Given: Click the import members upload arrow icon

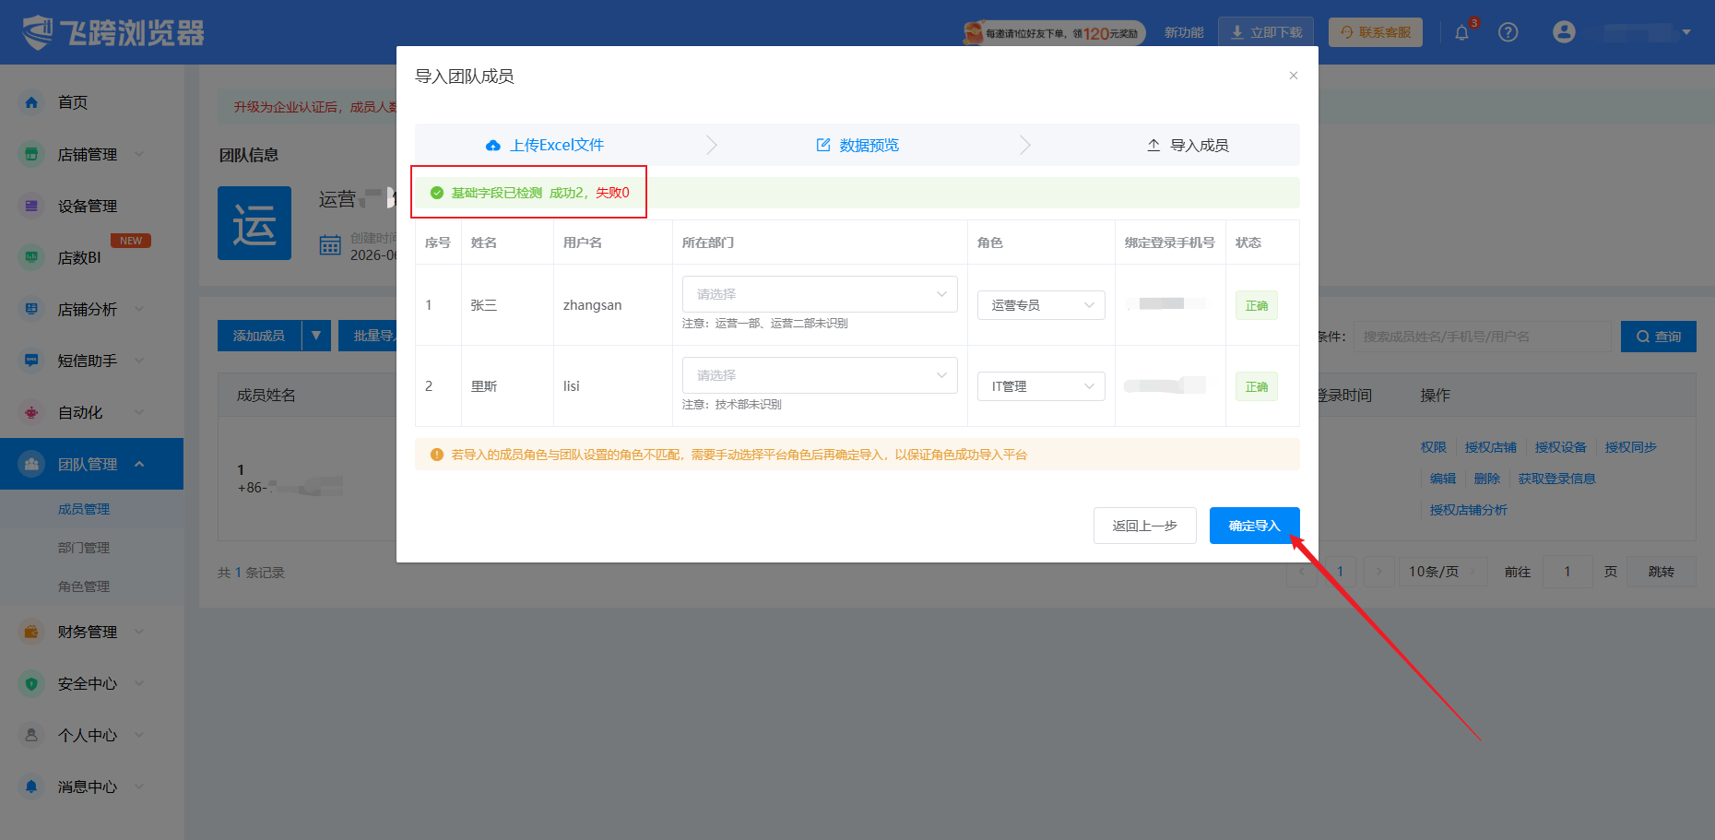Looking at the screenshot, I should coord(1153,145).
